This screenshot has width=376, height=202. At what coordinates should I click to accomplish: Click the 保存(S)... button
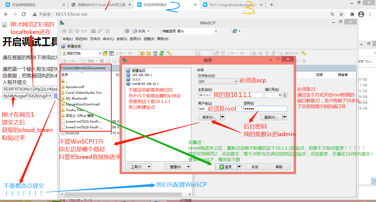[209, 117]
